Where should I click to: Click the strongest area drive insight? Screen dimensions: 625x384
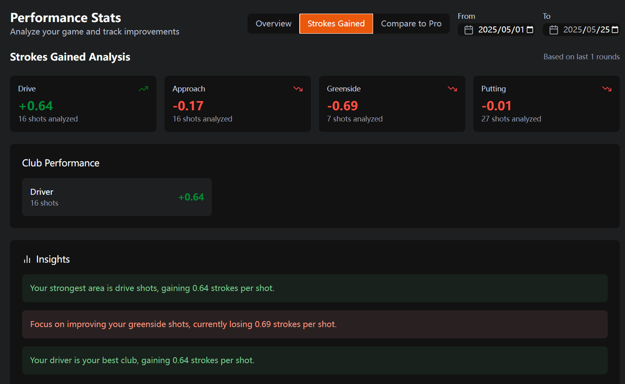[314, 288]
